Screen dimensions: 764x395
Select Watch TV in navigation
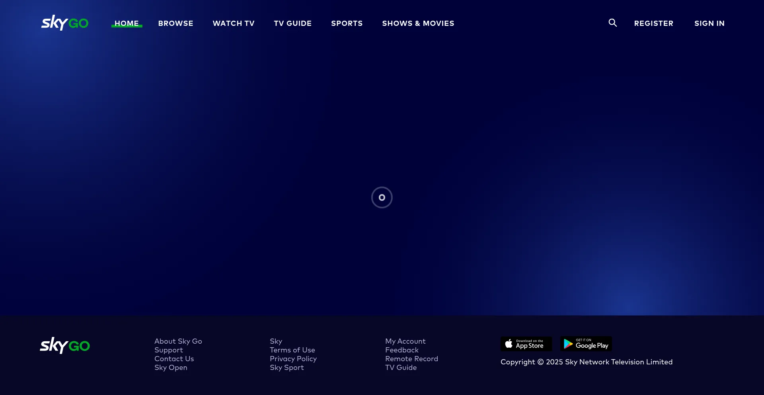(x=234, y=23)
